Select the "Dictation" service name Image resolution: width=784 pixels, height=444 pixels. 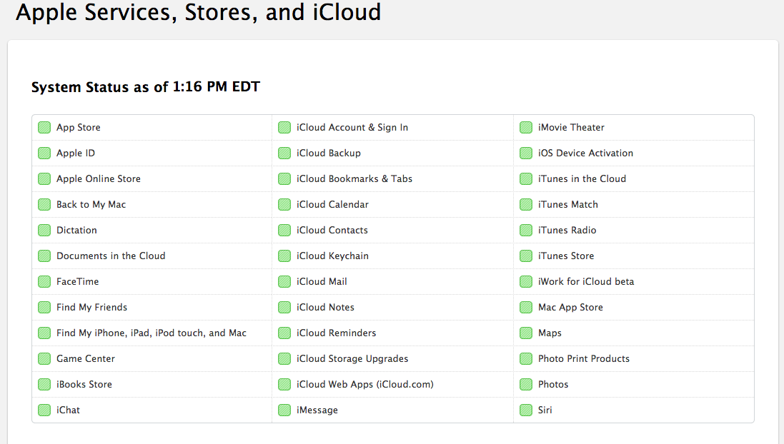point(76,231)
